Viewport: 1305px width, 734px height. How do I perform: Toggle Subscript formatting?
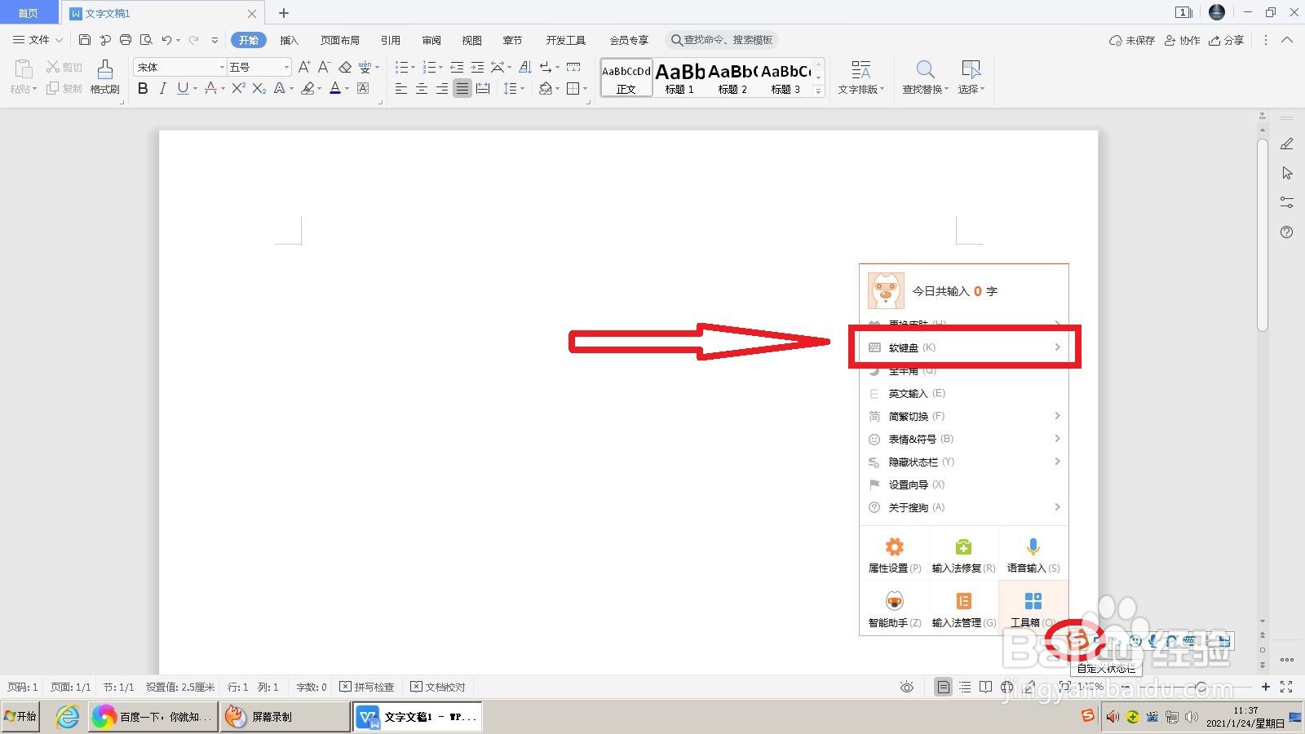tap(259, 88)
